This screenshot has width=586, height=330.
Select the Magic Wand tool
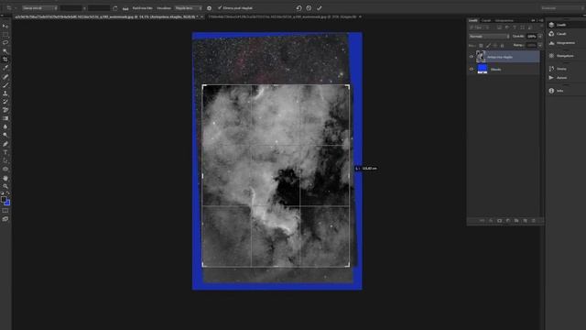pos(5,51)
